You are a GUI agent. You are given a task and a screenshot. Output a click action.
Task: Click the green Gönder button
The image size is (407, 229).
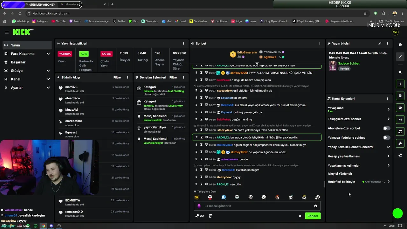(x=313, y=216)
